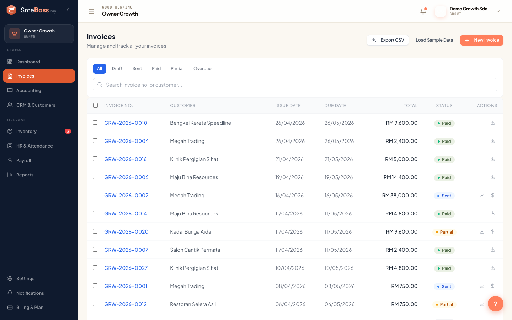Collapse the sidebar with the chevron arrow
Screen dimensions: 512x320
coord(68,10)
